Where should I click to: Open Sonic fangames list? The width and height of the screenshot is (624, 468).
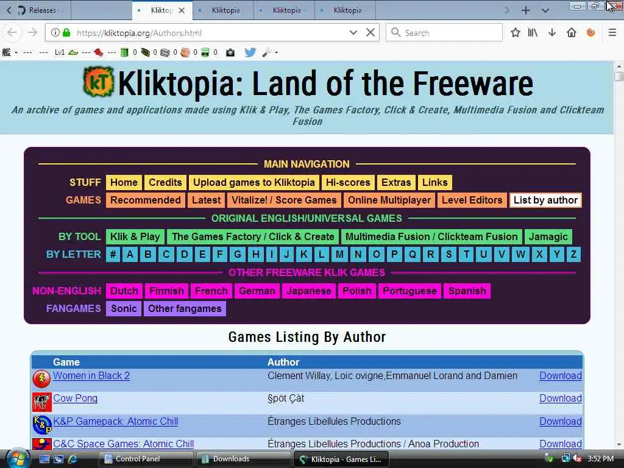[124, 308]
